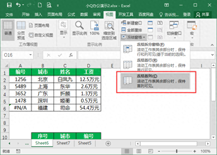Expand Switch Windows (切换窗口) dropdown
The width and height of the screenshot is (217, 155).
point(174,29)
